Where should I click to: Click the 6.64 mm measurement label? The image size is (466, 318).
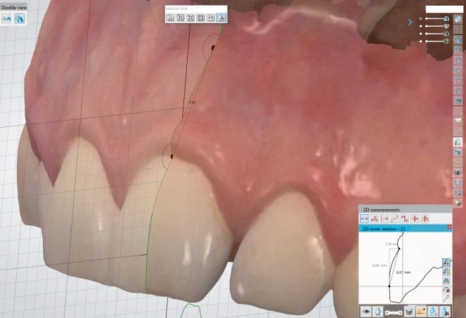point(380,265)
